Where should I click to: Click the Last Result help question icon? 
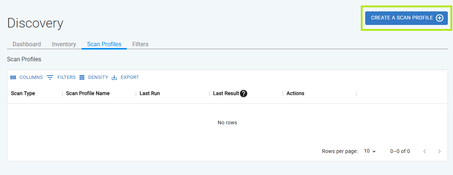244,94
